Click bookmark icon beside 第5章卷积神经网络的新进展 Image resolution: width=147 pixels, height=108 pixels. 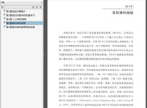[x=4, y=26]
